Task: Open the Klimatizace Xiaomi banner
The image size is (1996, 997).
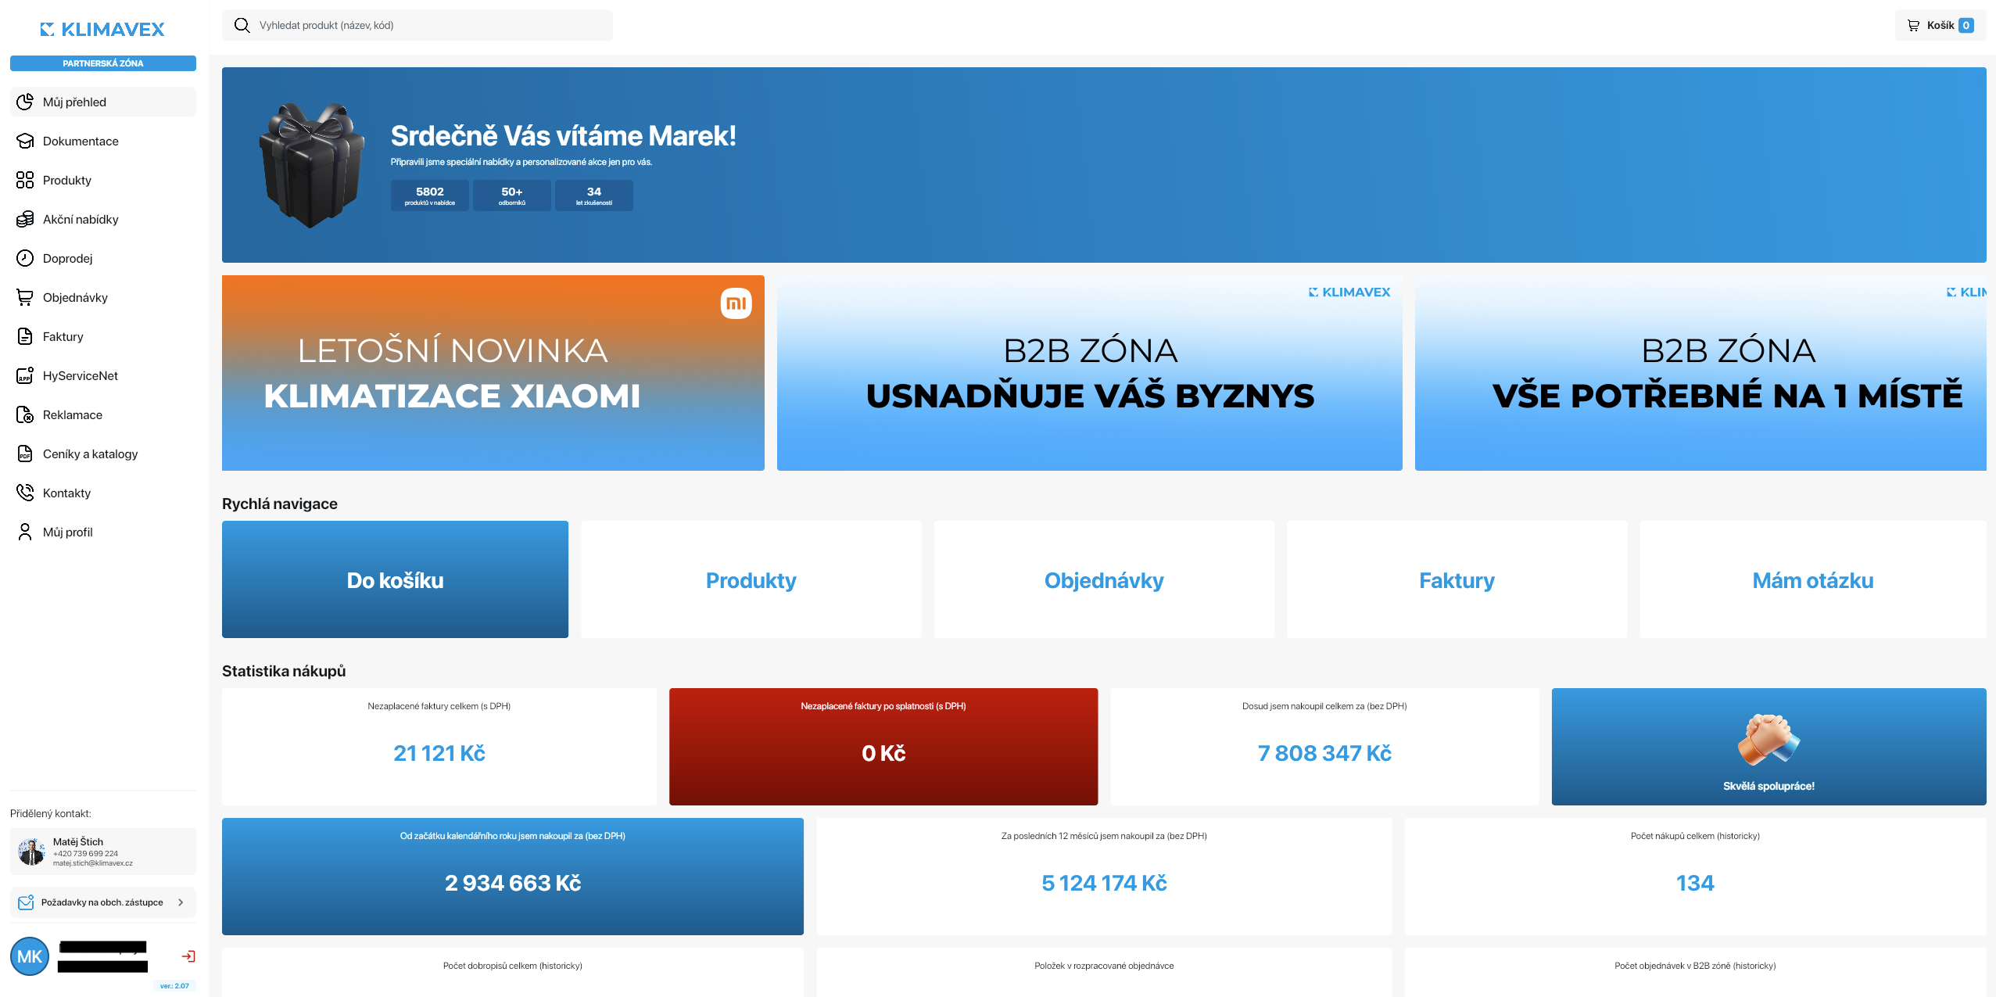Action: [x=493, y=373]
